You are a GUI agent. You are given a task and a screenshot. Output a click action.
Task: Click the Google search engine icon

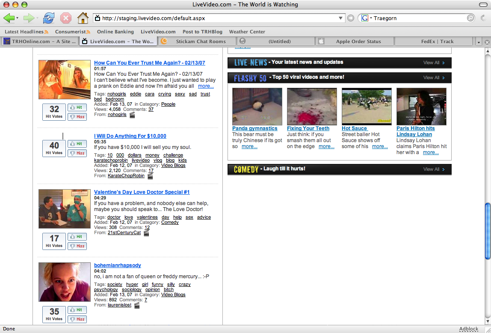[x=365, y=18]
